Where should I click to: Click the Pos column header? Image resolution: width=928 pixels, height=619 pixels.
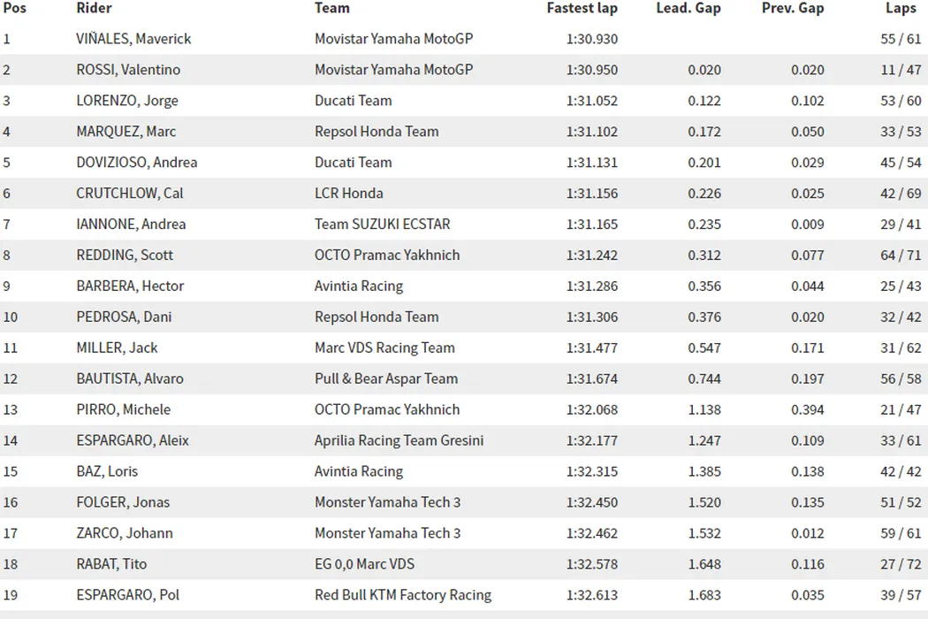14,8
